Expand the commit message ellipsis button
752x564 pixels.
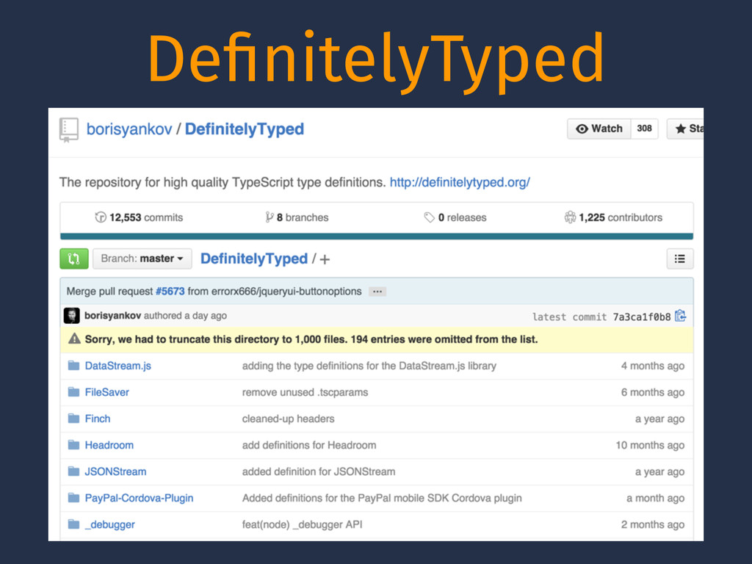click(x=377, y=292)
